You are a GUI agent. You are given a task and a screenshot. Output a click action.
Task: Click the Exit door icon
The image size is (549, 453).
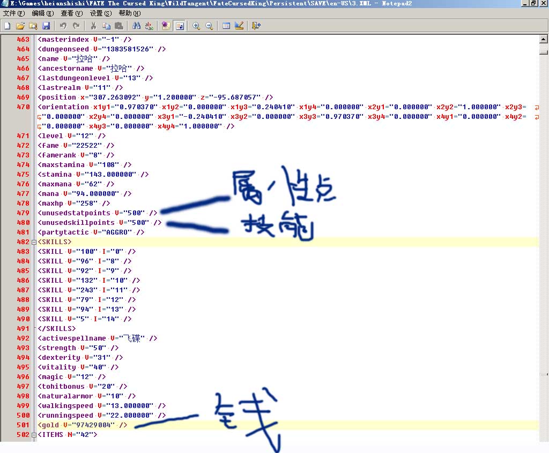point(256,26)
